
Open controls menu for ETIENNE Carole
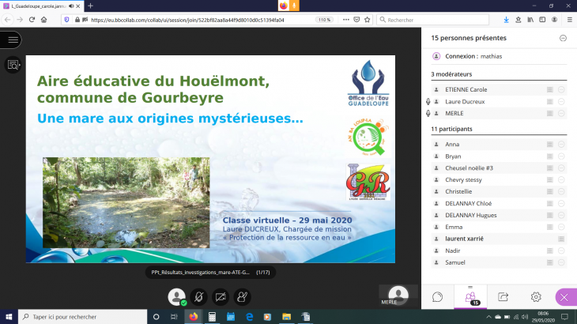561,90
